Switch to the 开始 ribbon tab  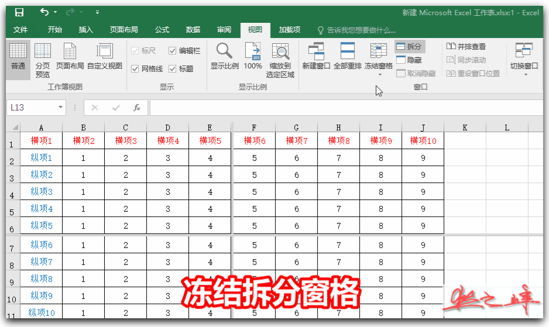pos(54,30)
